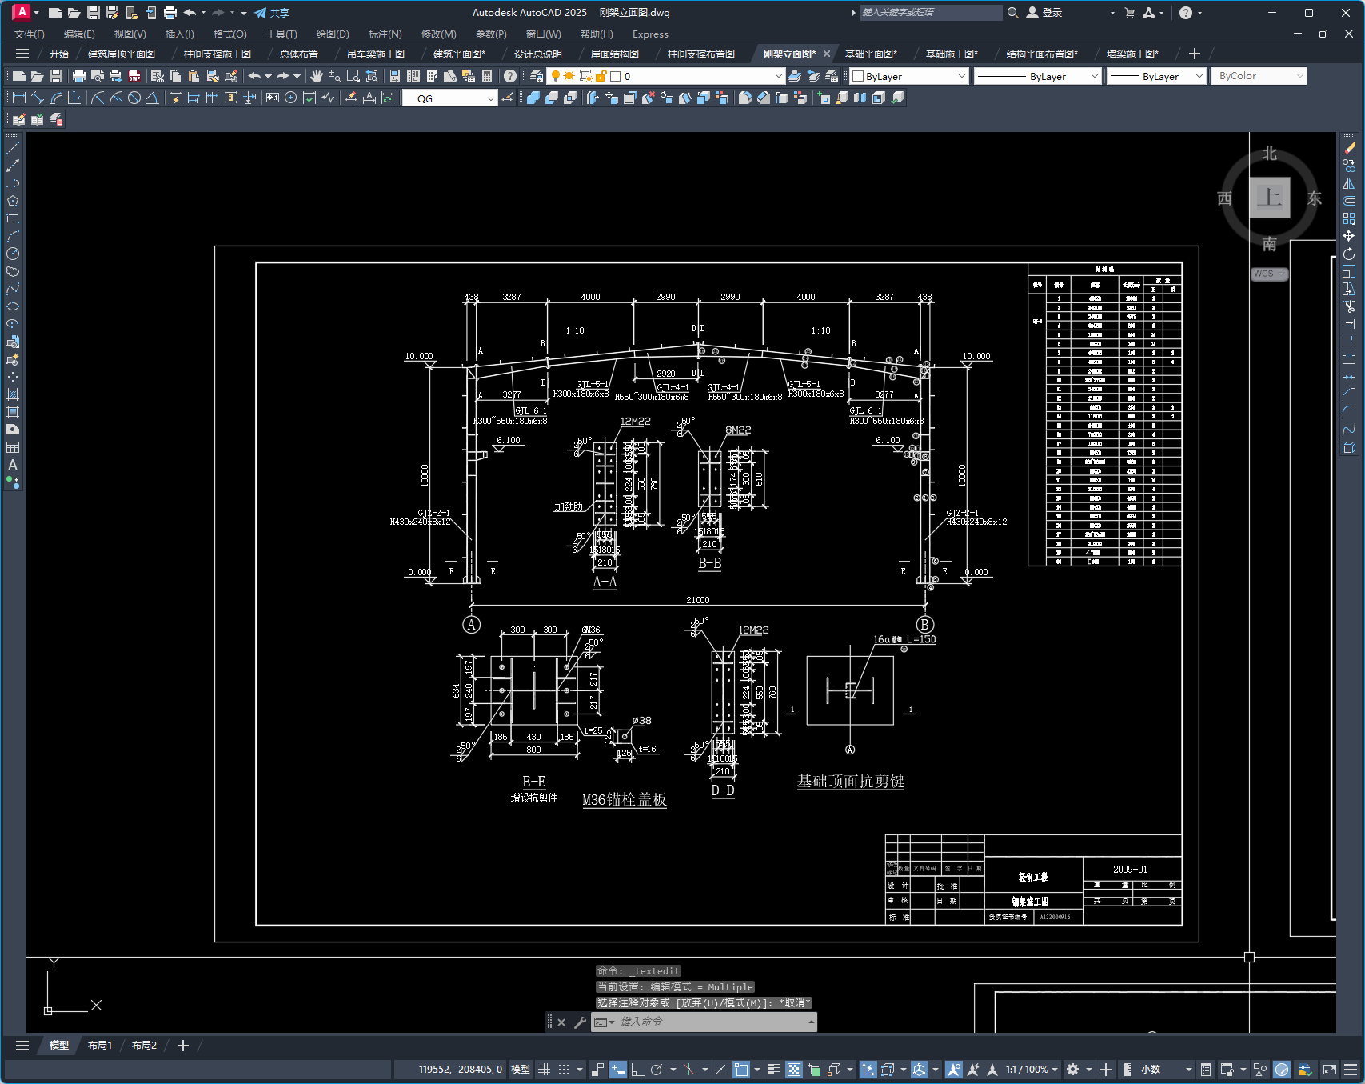1365x1084 pixels.
Task: Click the 登录 sign-in button
Action: point(1044,13)
